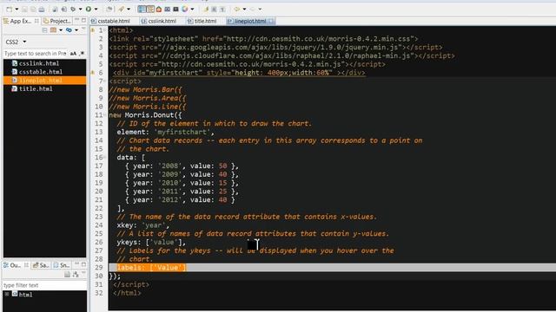Open the Back navigation history dropdown
This screenshot has width=556, height=312.
click(244, 10)
